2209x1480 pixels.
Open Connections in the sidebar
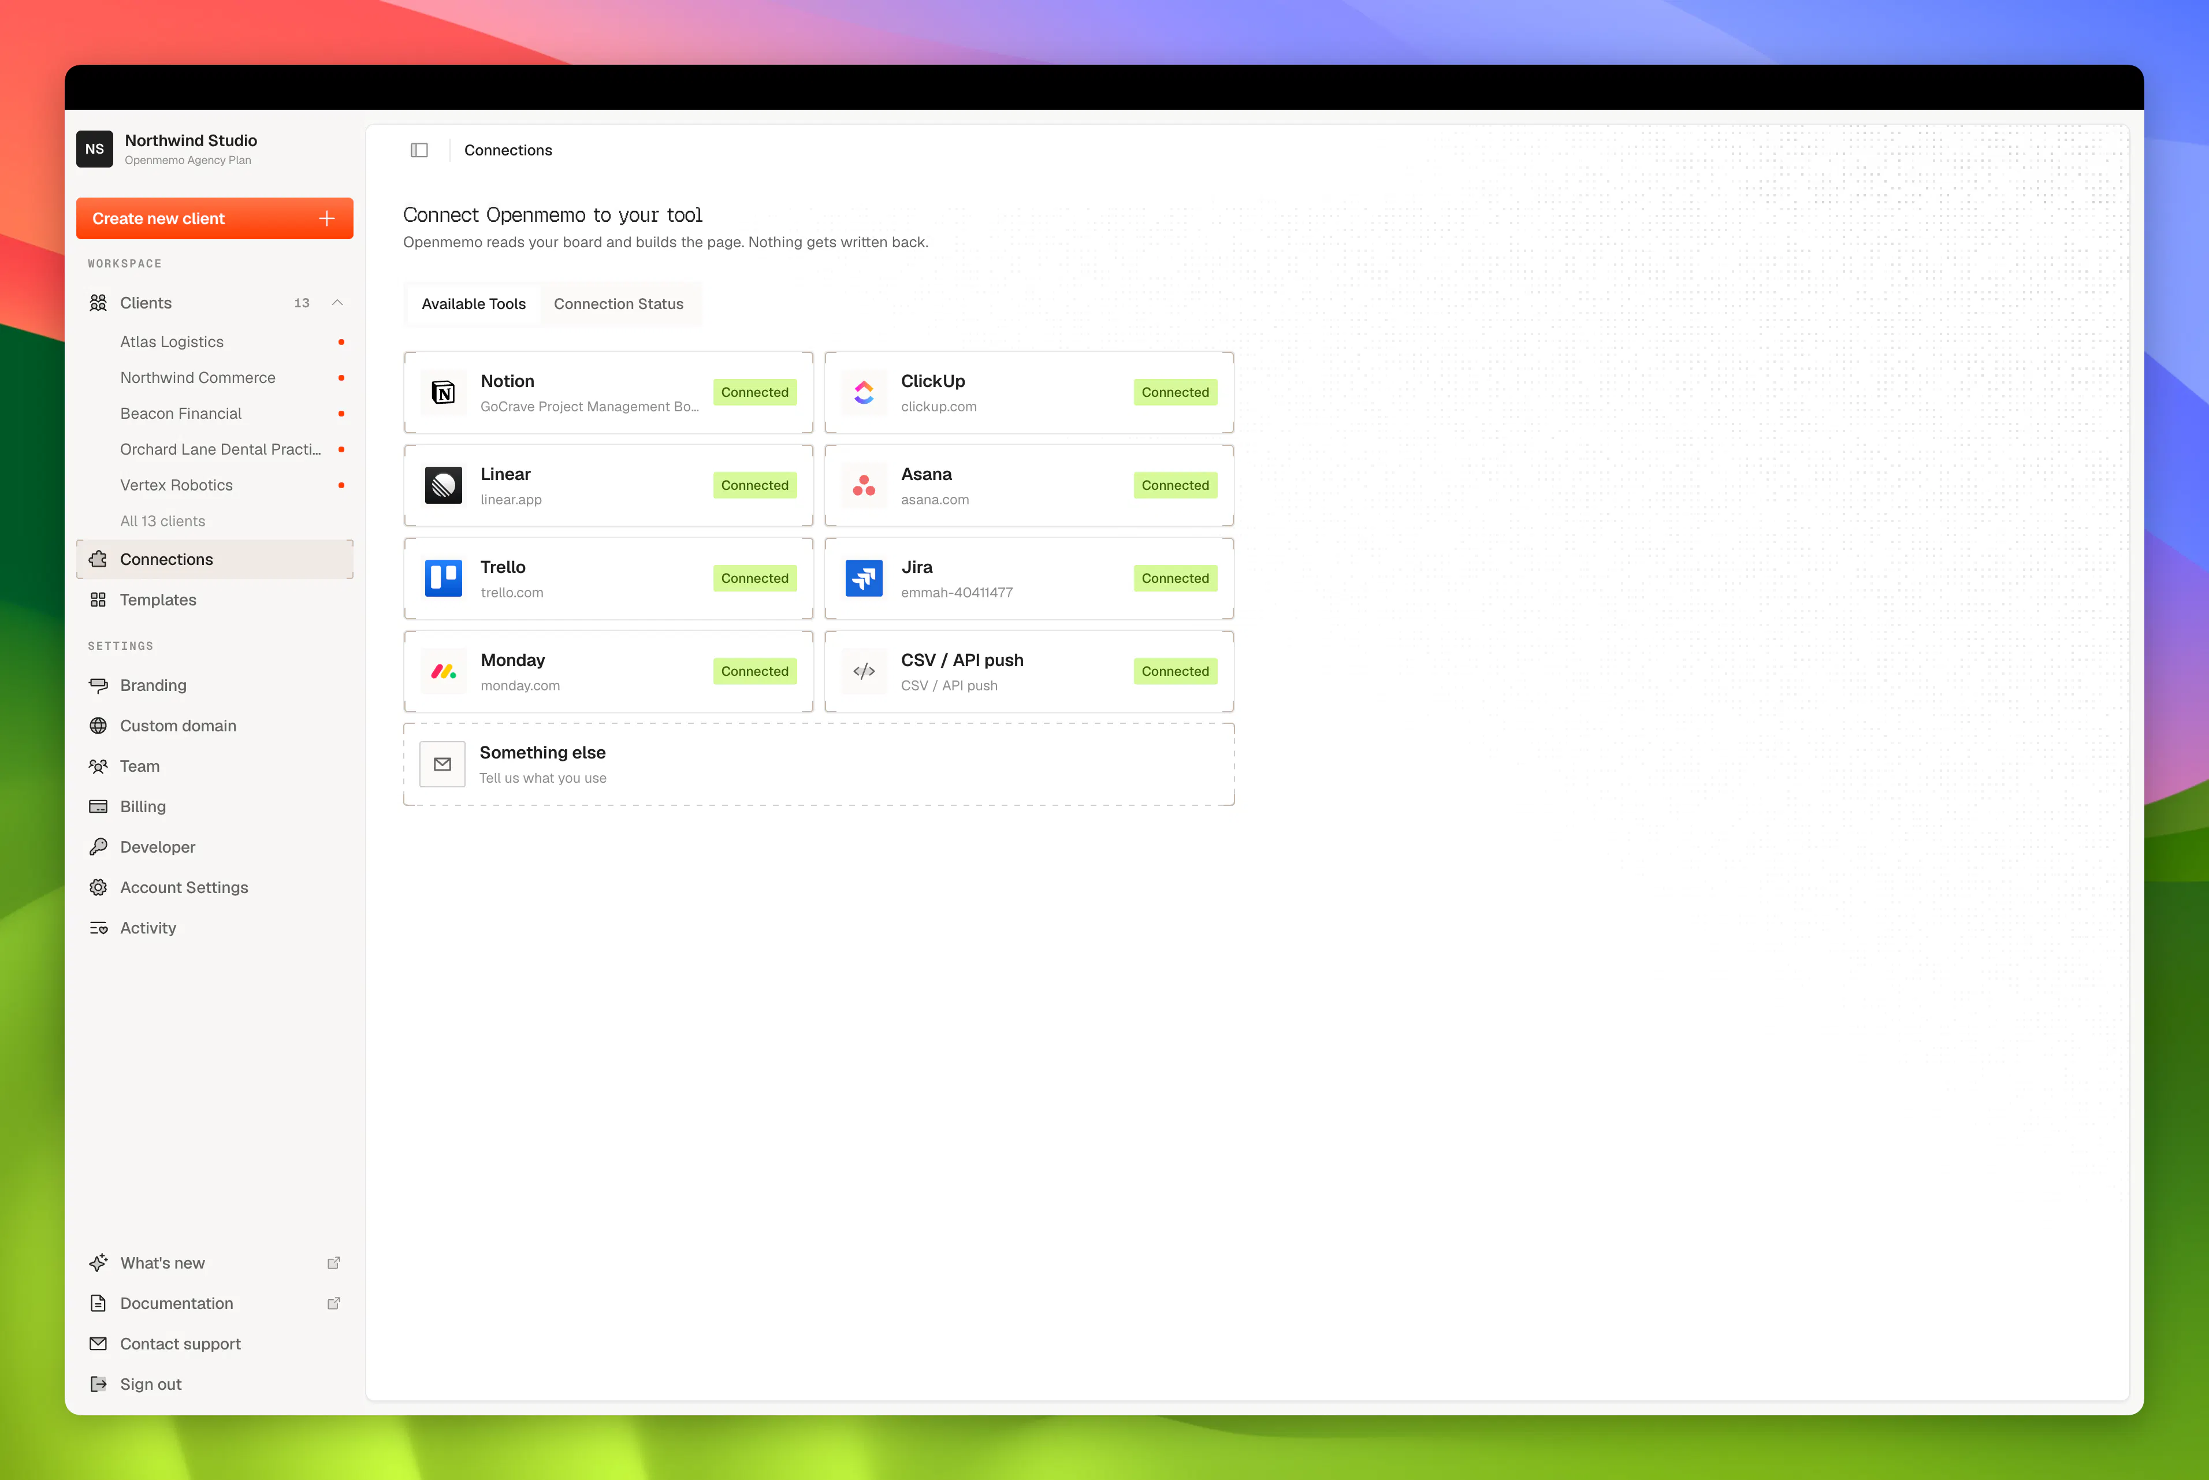tap(215, 560)
